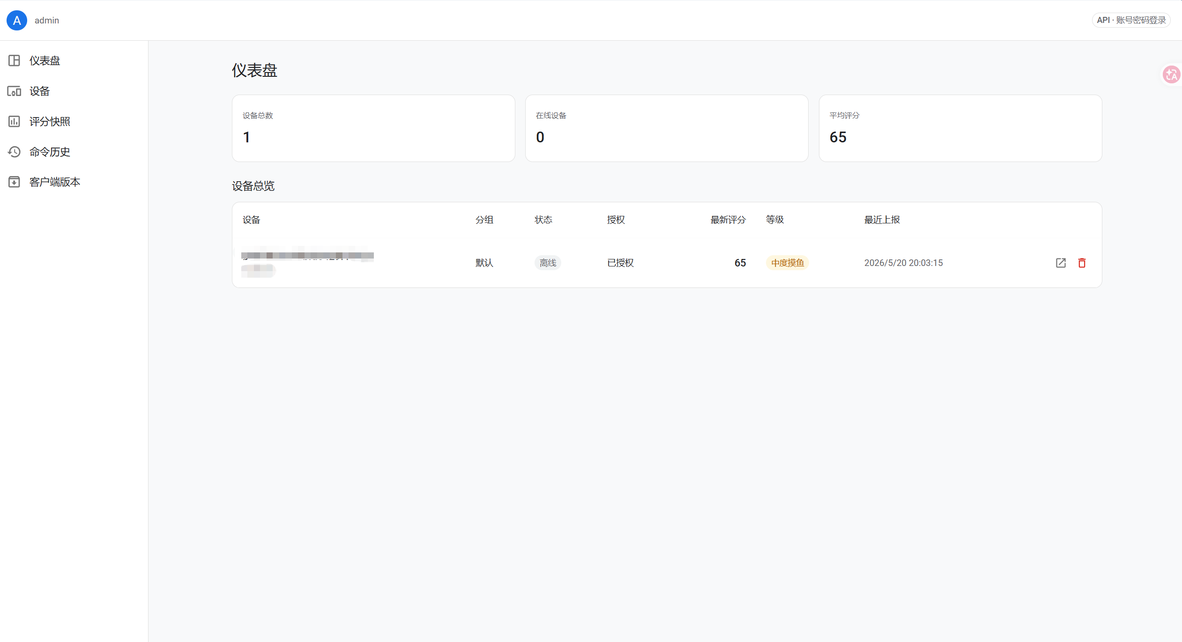
Task: Open device details via open-in-new icon
Action: [1061, 263]
